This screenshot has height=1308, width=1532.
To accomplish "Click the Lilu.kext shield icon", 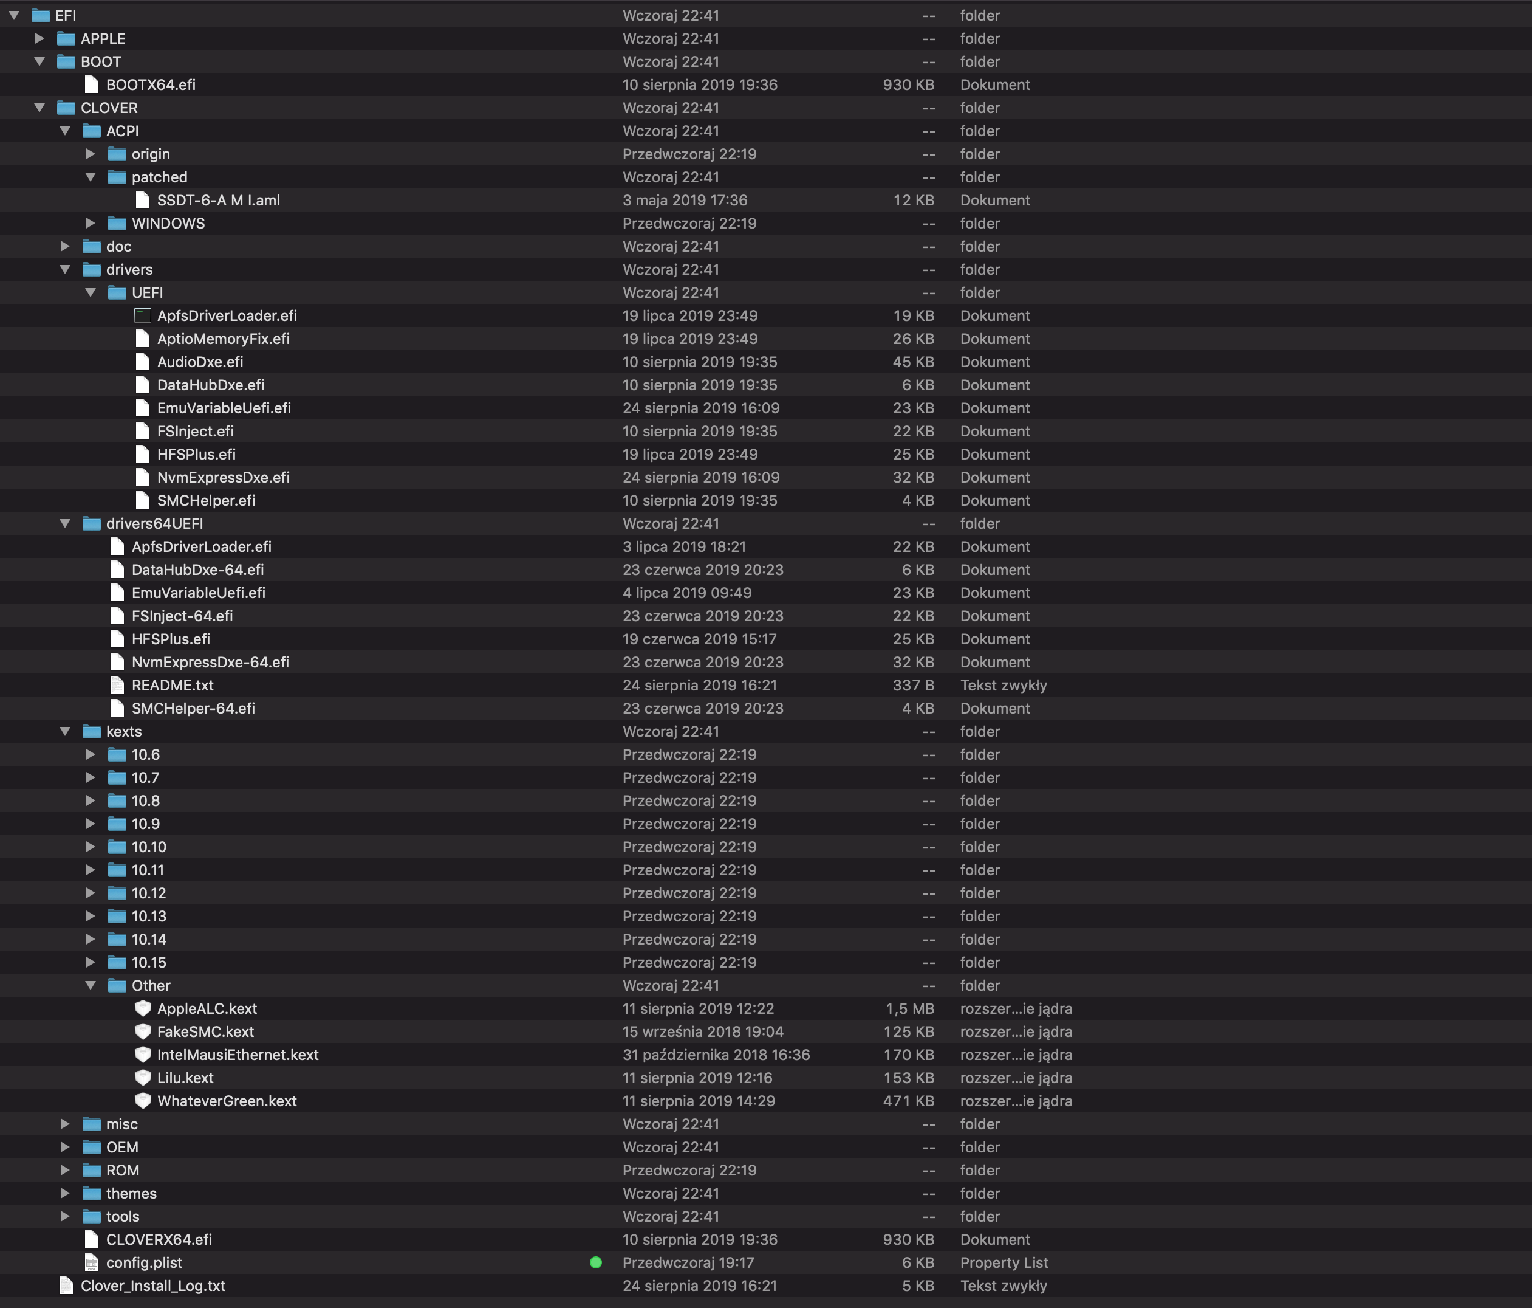I will click(143, 1078).
